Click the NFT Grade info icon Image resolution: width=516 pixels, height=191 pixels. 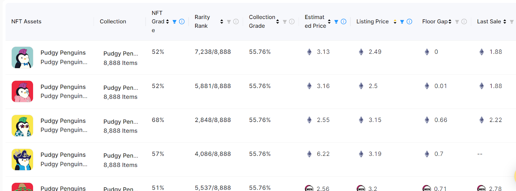(x=182, y=22)
